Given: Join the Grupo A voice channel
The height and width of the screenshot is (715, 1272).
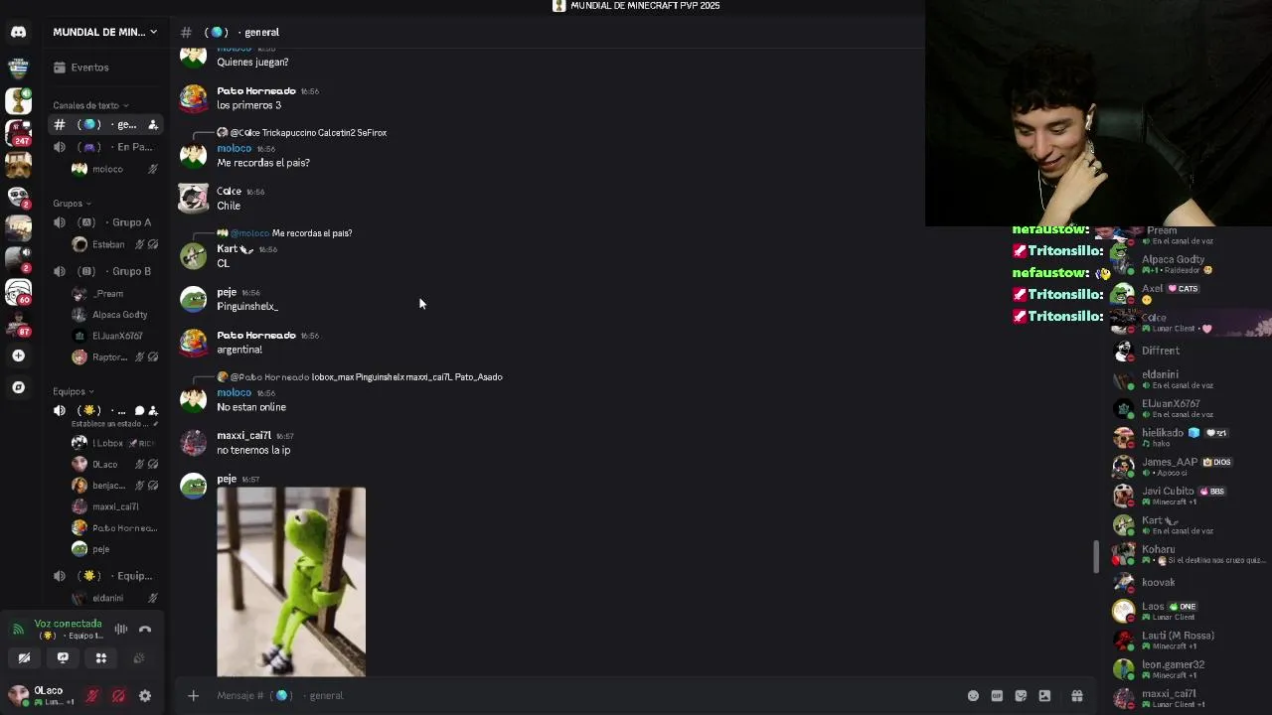Looking at the screenshot, I should click(105, 222).
